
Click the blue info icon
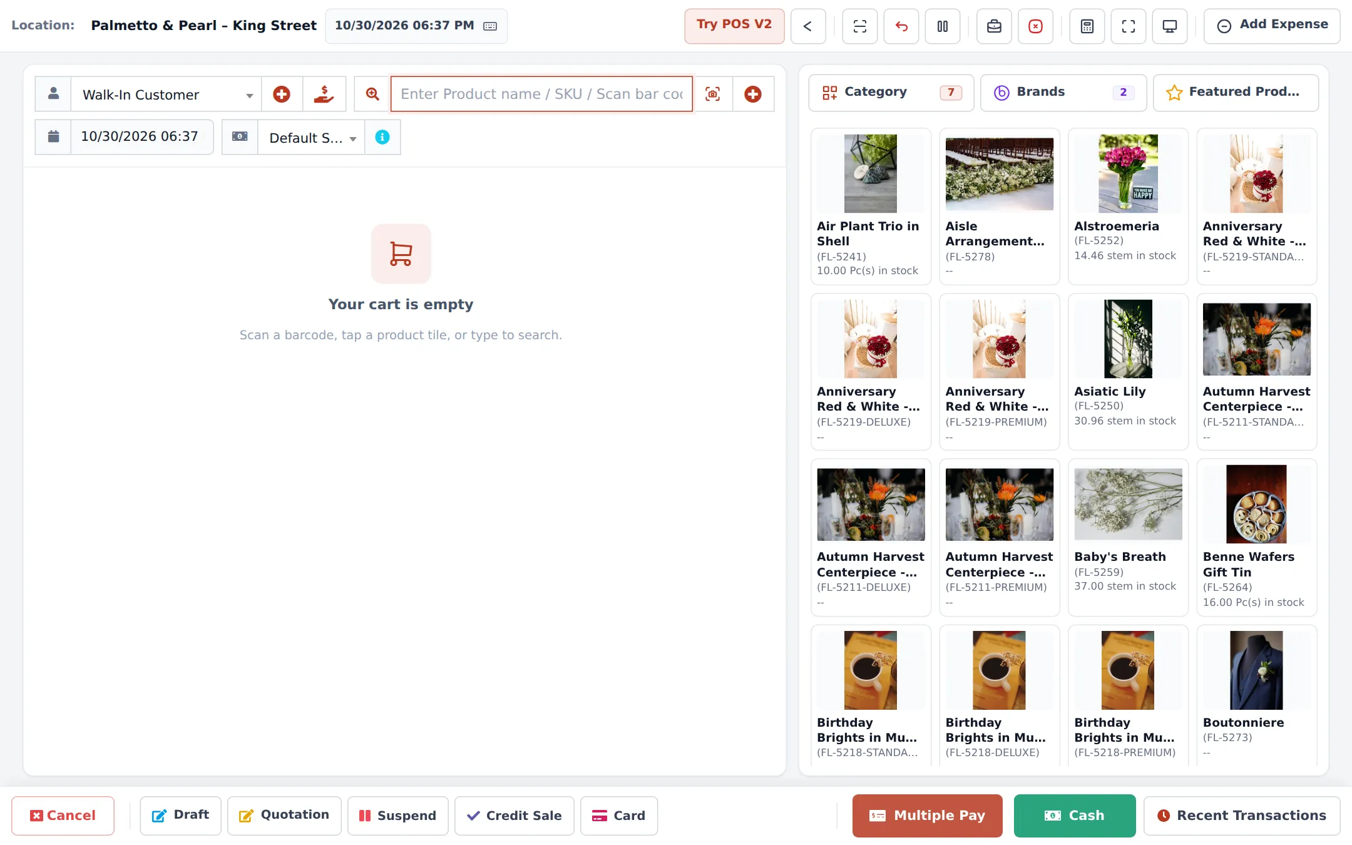tap(382, 137)
